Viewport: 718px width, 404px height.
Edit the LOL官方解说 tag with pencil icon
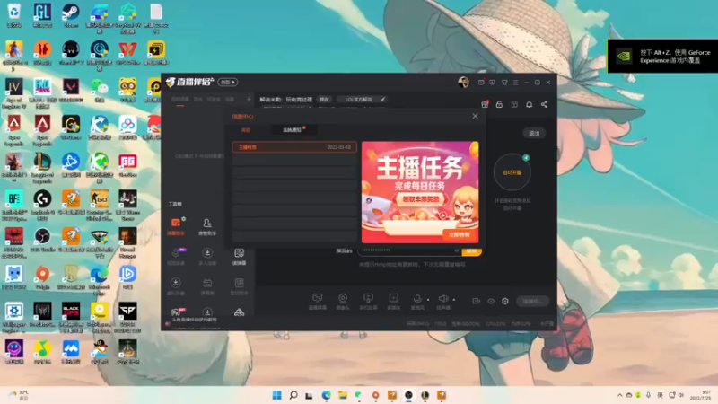(383, 100)
